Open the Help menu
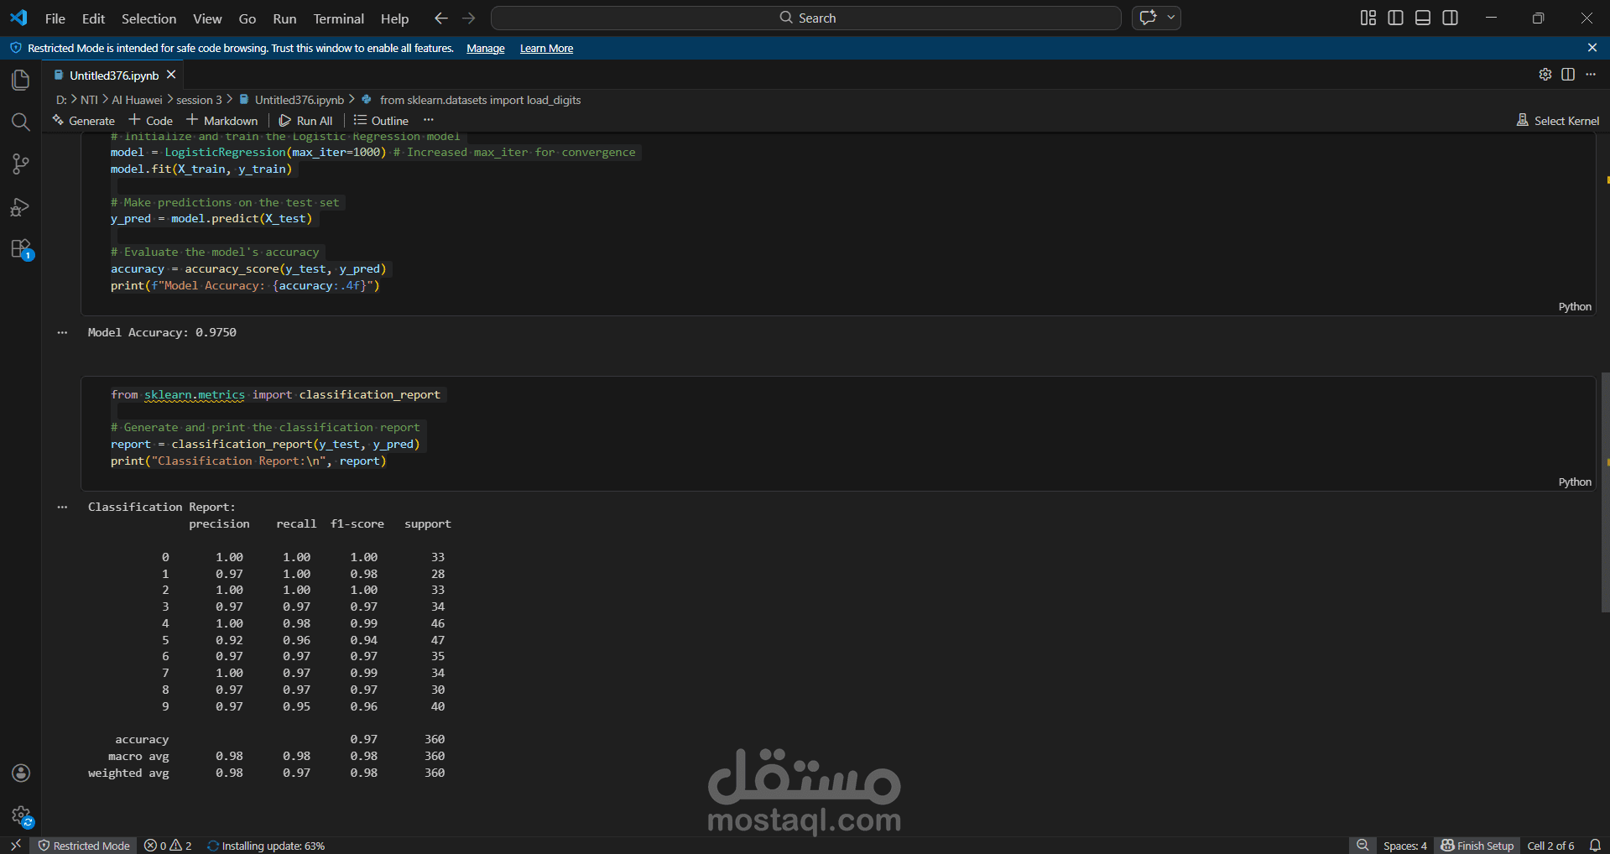This screenshot has height=854, width=1610. (394, 18)
